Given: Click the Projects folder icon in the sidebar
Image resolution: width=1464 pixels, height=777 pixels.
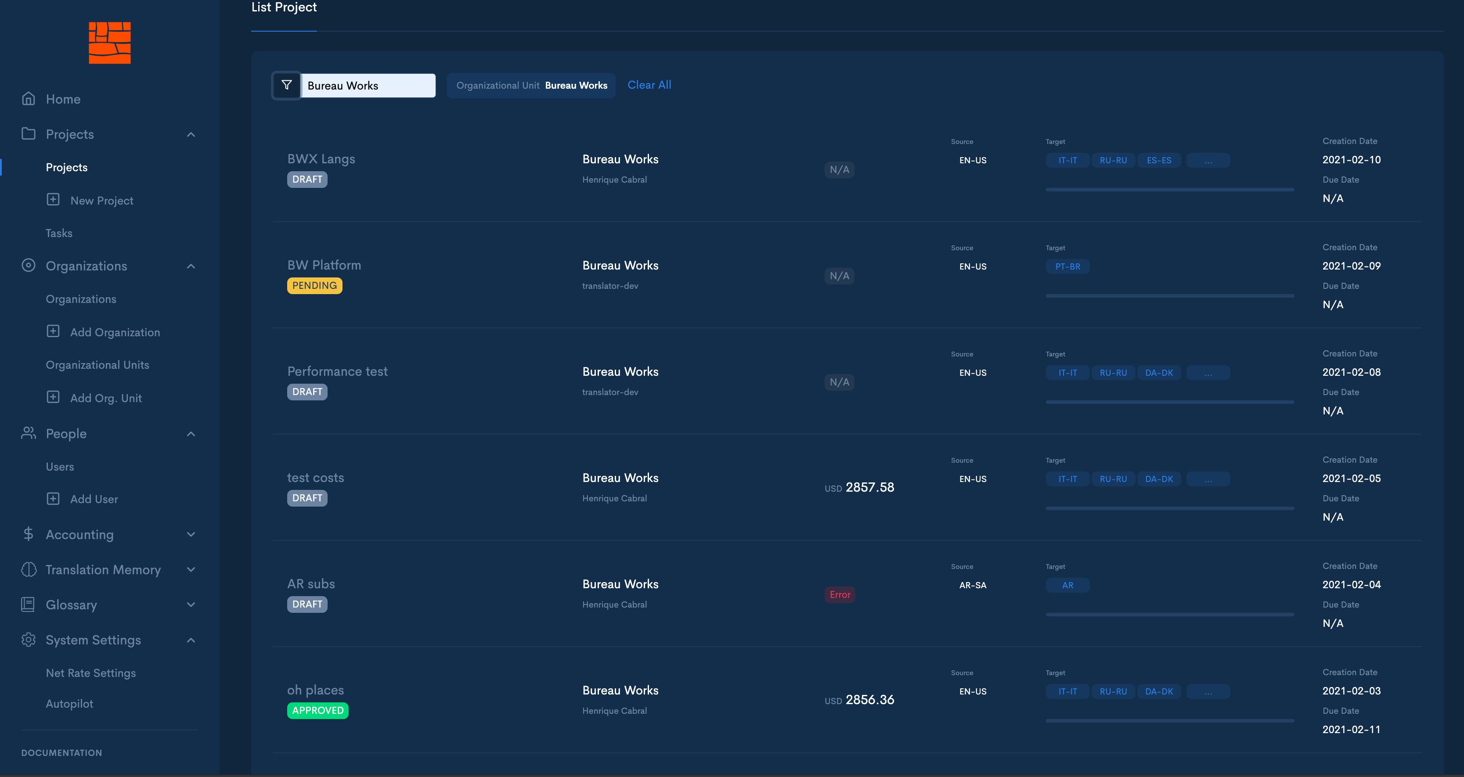Looking at the screenshot, I should [x=29, y=133].
